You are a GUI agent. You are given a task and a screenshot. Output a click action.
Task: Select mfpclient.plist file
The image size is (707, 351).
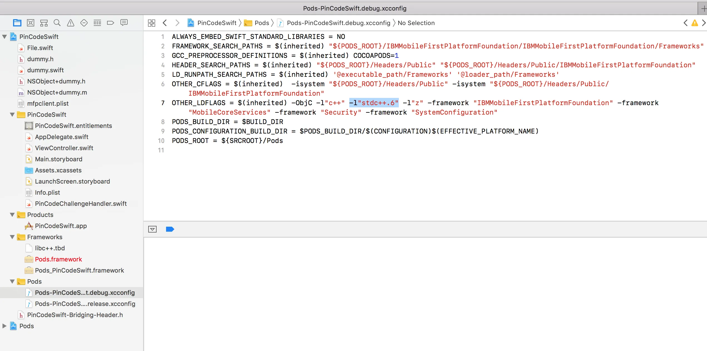click(48, 103)
